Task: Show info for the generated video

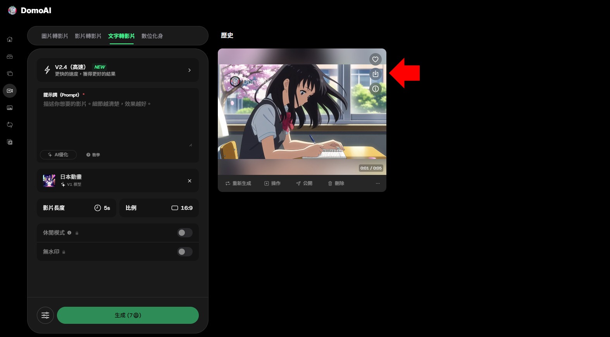Action: [375, 89]
